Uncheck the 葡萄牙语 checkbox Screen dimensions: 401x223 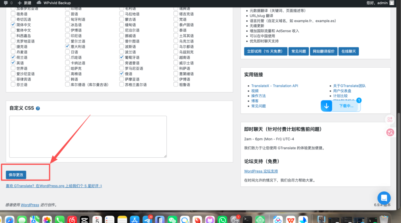121,57
